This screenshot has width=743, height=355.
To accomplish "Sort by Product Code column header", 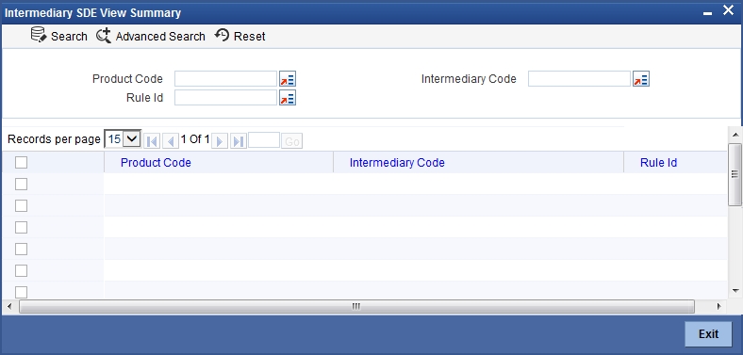I will [x=156, y=162].
